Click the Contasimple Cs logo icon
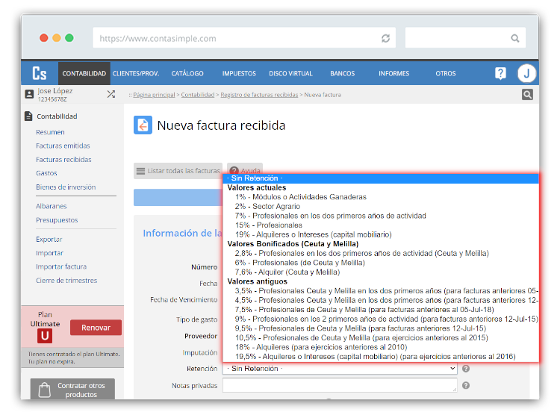 tap(40, 73)
